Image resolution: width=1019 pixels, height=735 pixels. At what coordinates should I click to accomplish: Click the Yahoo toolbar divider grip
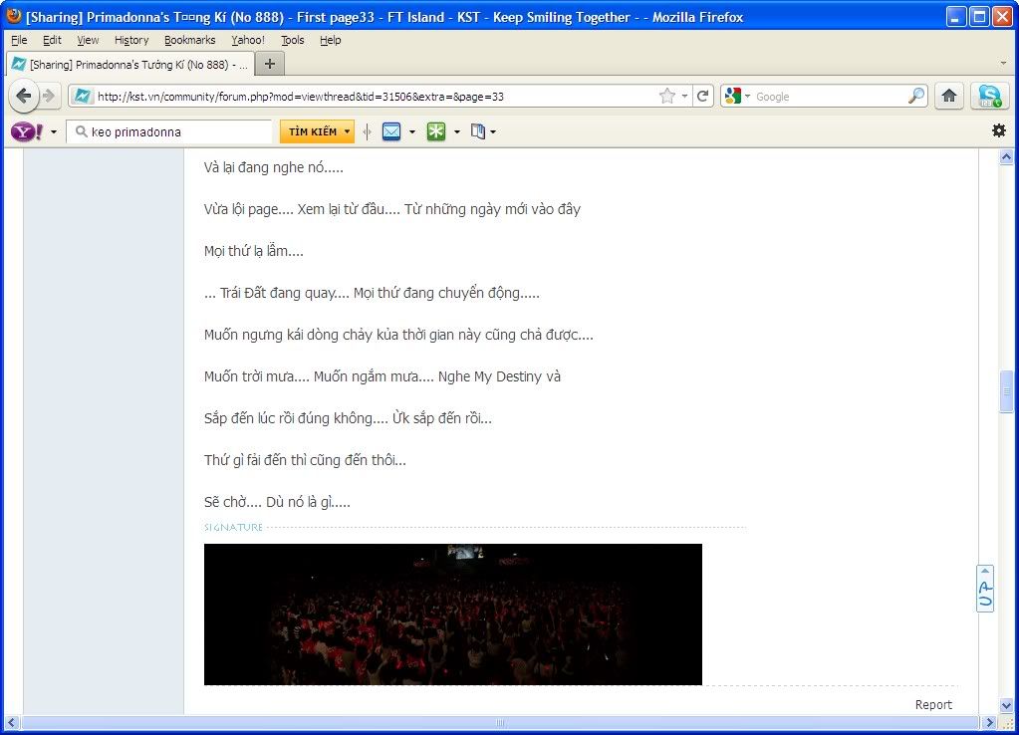click(x=368, y=131)
